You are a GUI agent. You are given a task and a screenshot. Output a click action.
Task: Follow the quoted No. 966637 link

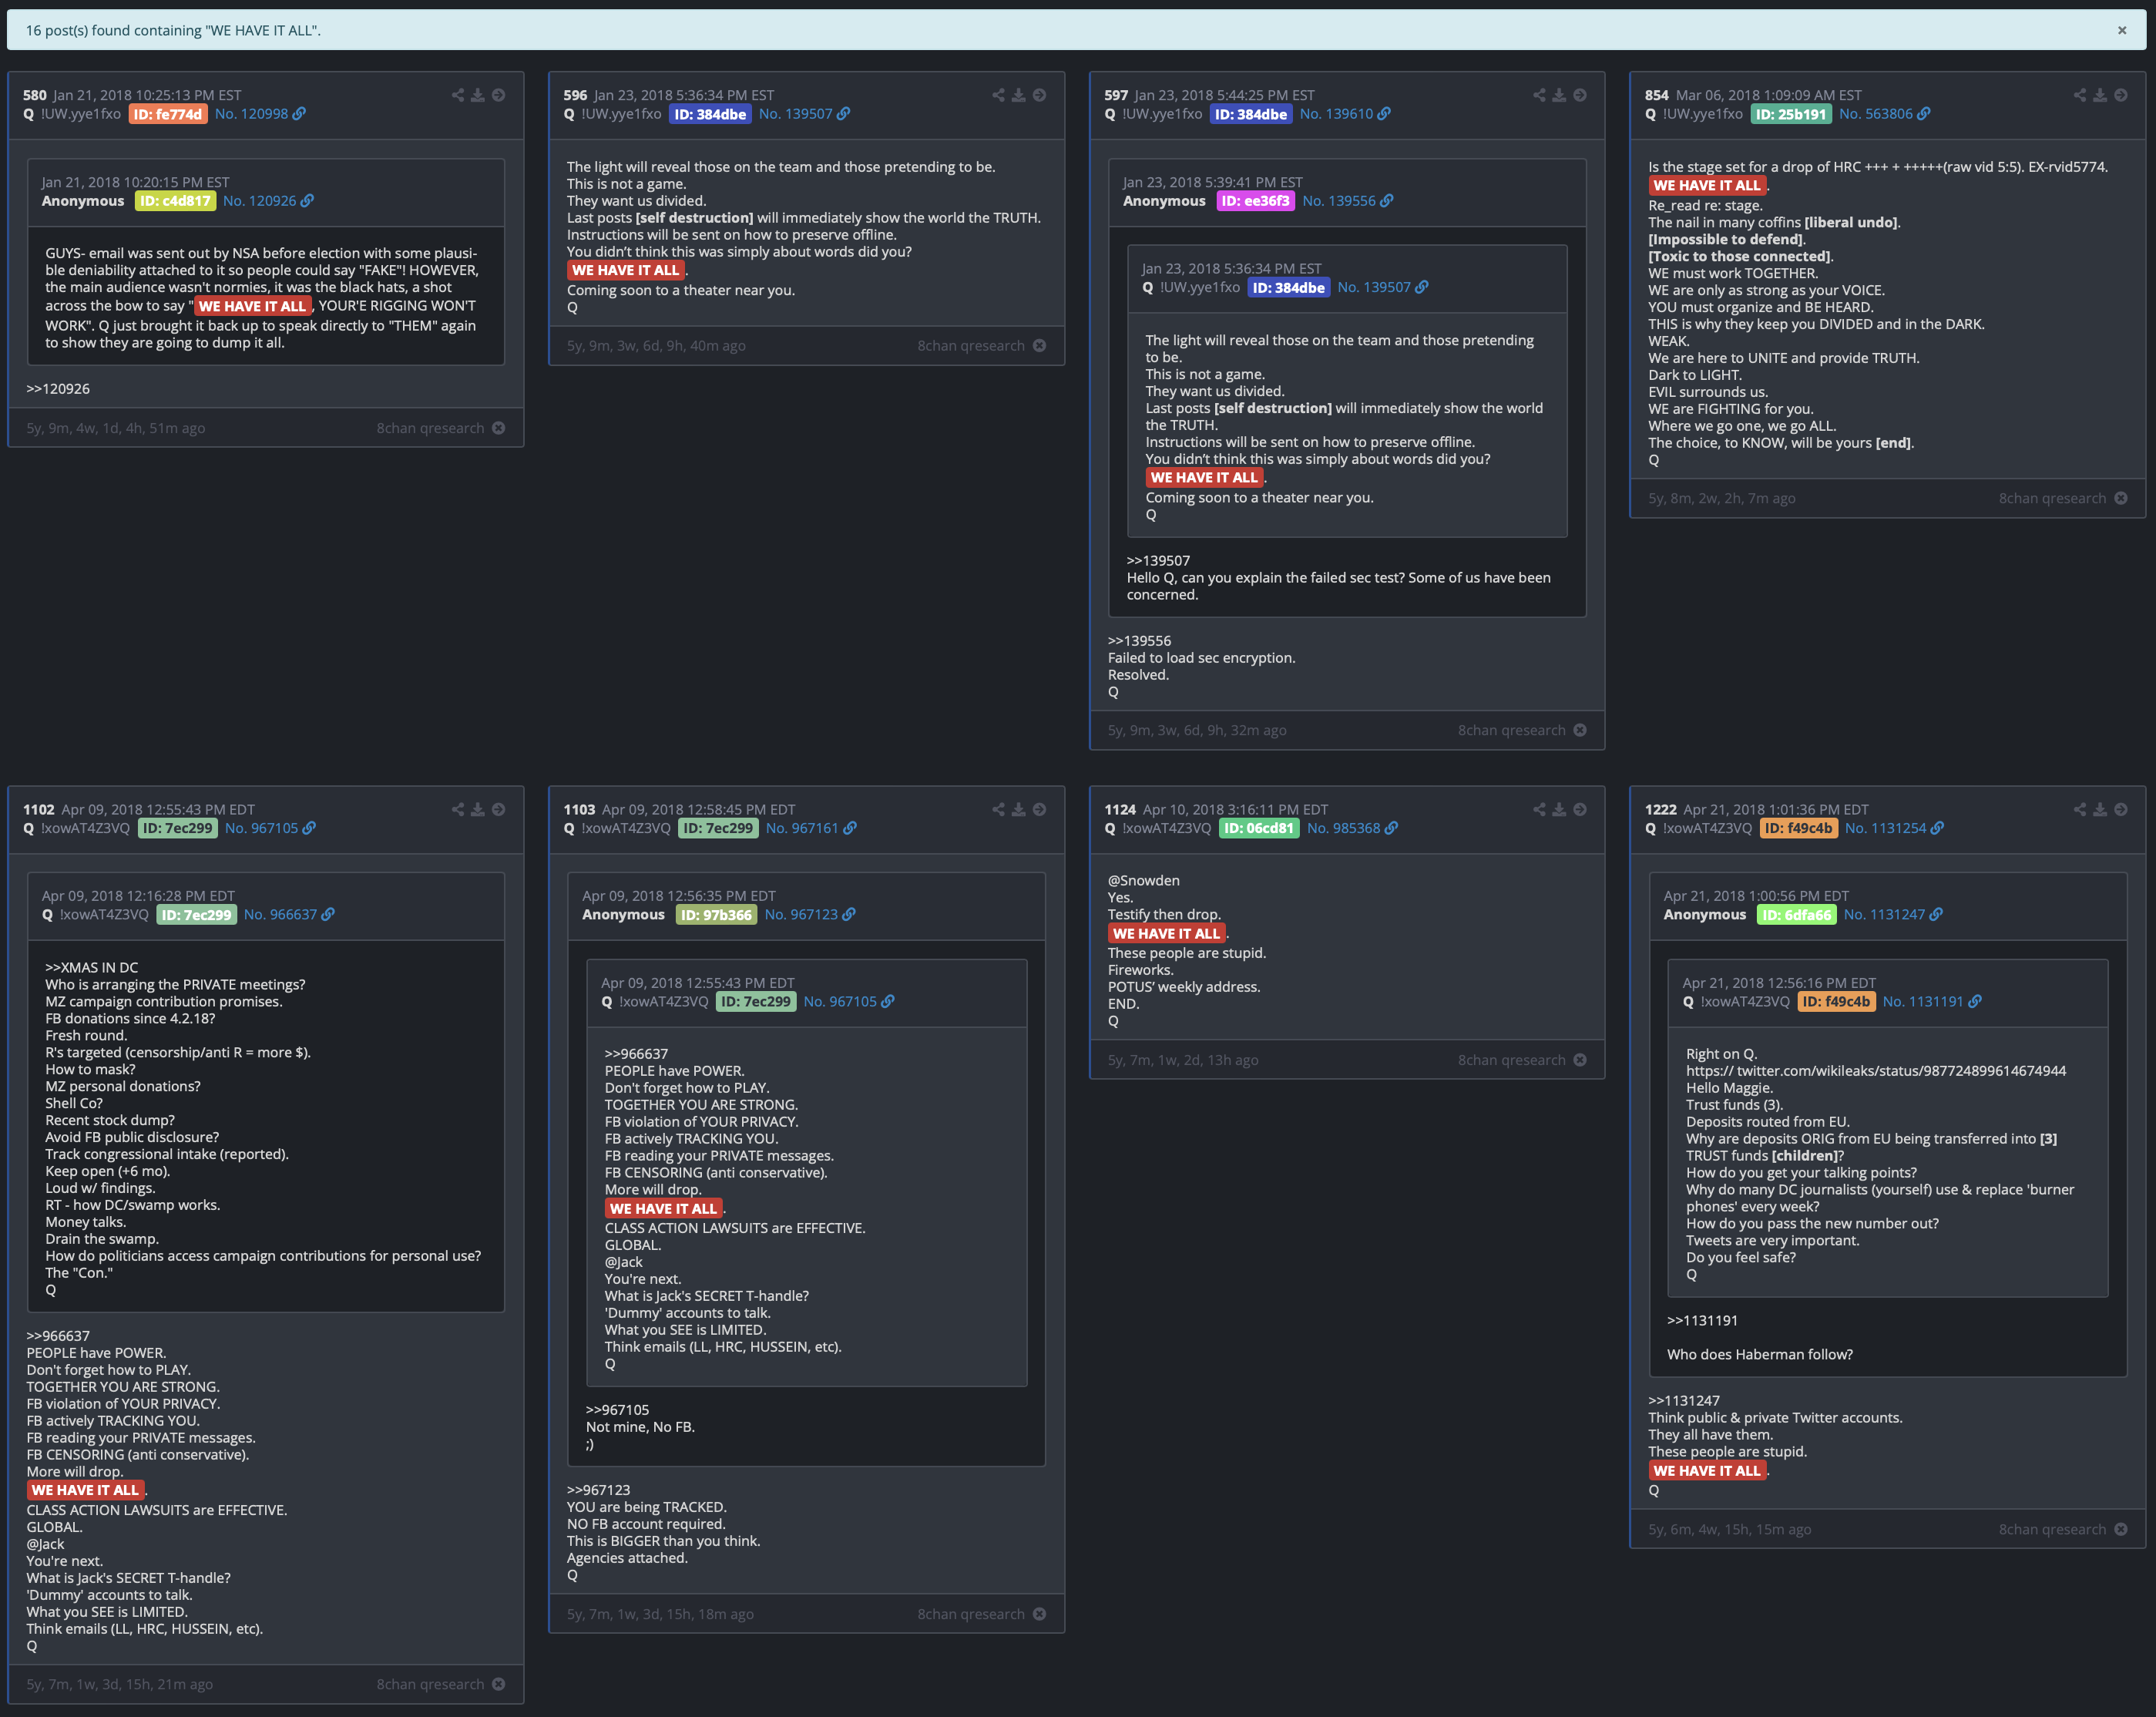[x=289, y=915]
